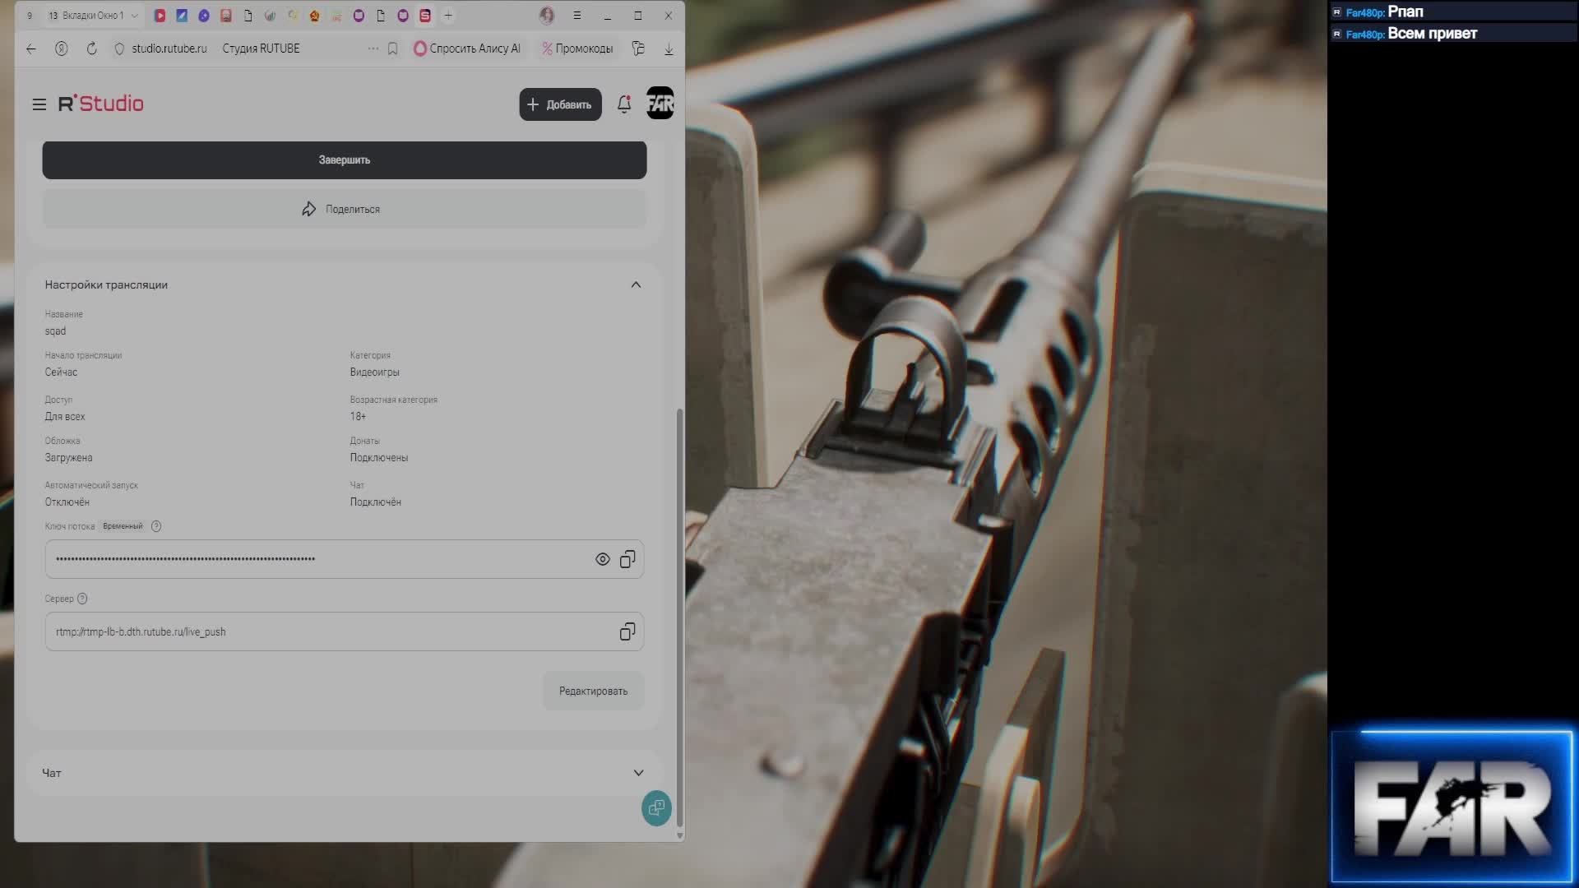Open the hamburger menu next to Studio logo
Viewport: 1579px width, 888px height.
click(x=39, y=104)
